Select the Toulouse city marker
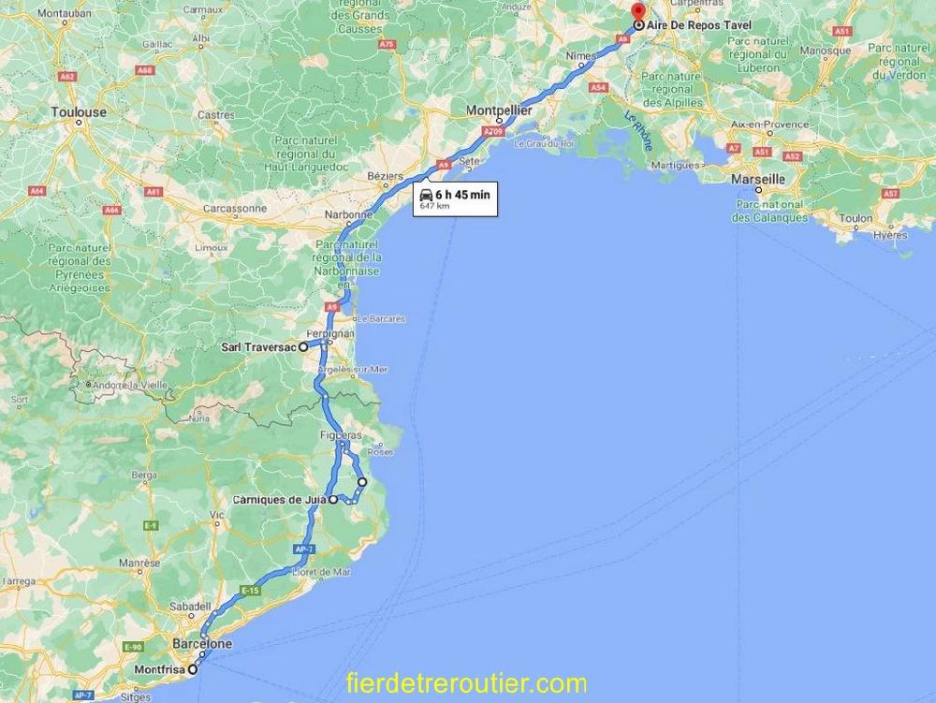The height and width of the screenshot is (703, 936). pyautogui.click(x=79, y=123)
